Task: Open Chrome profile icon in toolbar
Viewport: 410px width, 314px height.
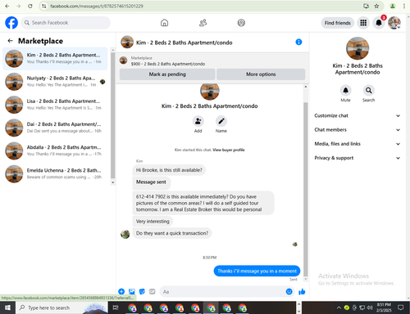Action: pyautogui.click(x=393, y=6)
